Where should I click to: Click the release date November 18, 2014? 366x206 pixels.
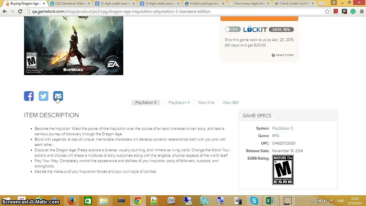[x=287, y=151]
